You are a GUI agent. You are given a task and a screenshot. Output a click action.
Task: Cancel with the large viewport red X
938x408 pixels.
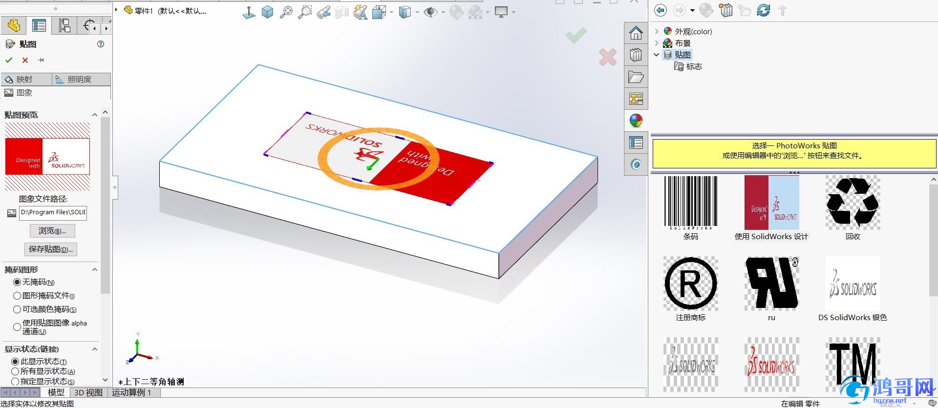[x=608, y=57]
